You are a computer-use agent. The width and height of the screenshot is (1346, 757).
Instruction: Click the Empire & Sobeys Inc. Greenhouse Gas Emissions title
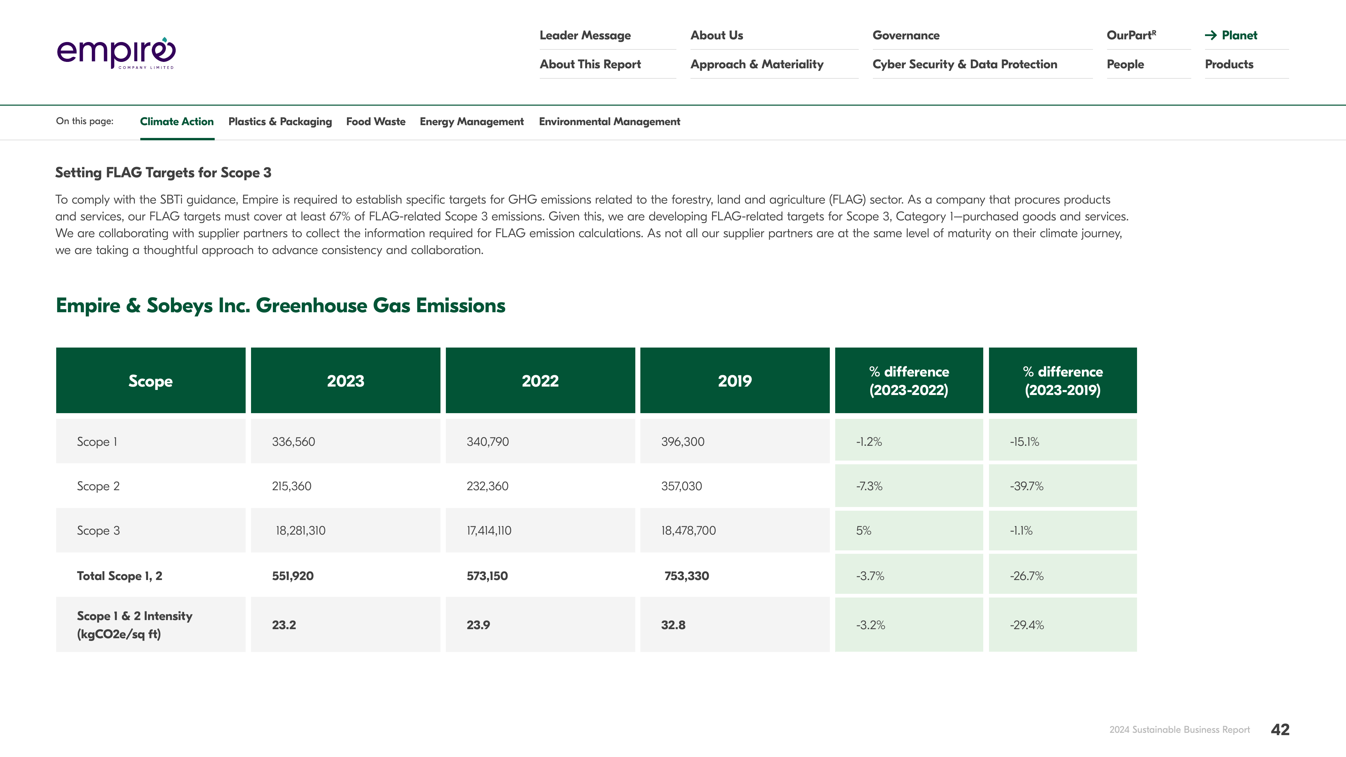pos(281,305)
